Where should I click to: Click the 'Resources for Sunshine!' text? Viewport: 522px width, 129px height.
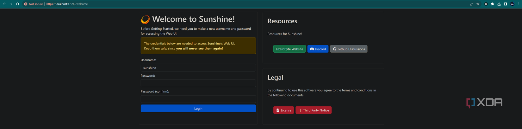click(284, 34)
